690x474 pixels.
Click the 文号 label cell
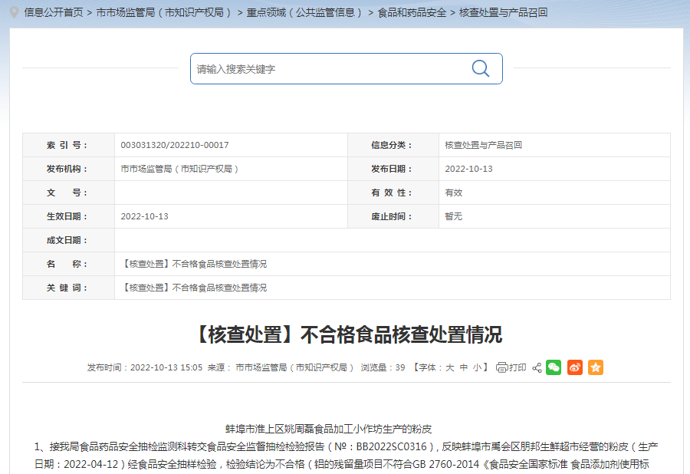(x=68, y=193)
